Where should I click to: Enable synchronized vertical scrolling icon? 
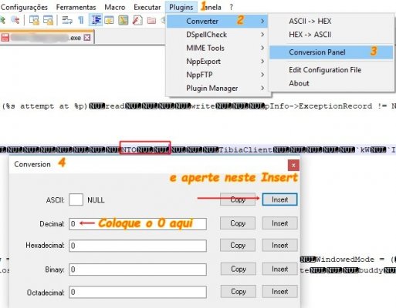pyautogui.click(x=34, y=20)
